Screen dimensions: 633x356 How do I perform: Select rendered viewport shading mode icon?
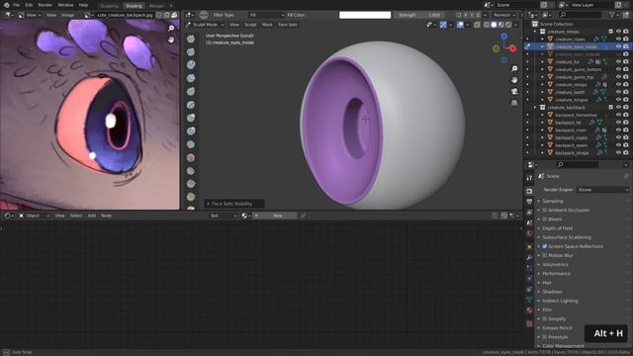coord(508,25)
